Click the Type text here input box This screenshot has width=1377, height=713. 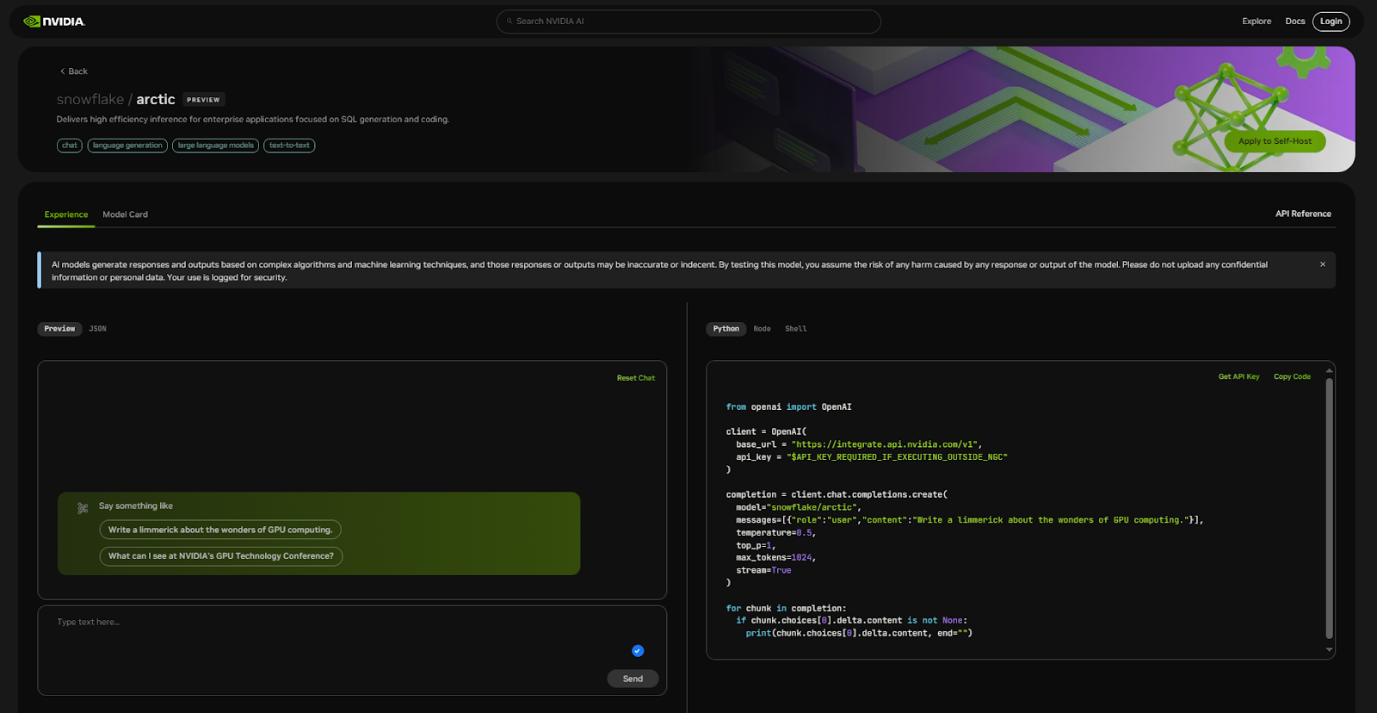(352, 650)
